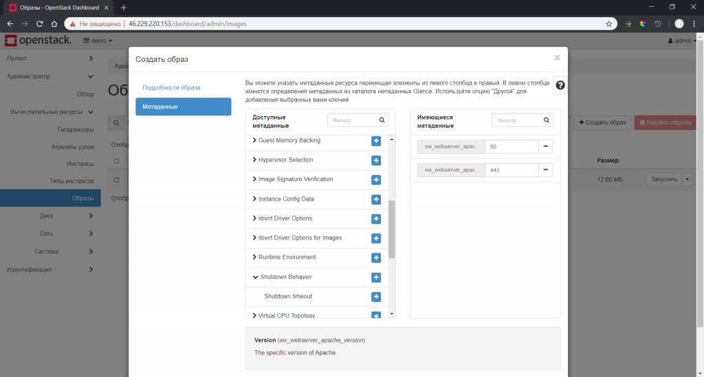
Task: Open a new browser tab
Action: (124, 8)
